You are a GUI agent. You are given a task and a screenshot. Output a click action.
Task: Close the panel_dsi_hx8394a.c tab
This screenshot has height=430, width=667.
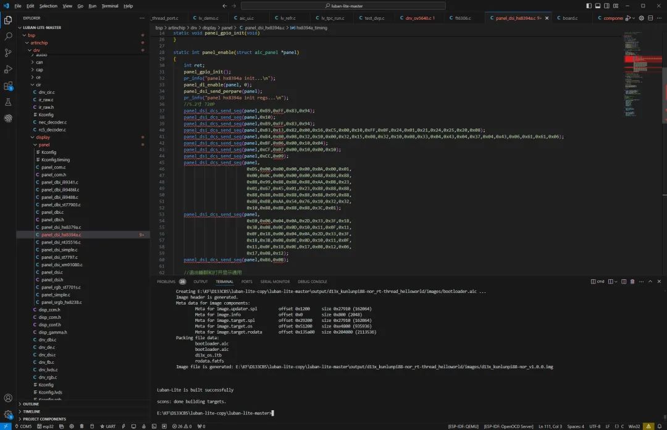click(547, 18)
